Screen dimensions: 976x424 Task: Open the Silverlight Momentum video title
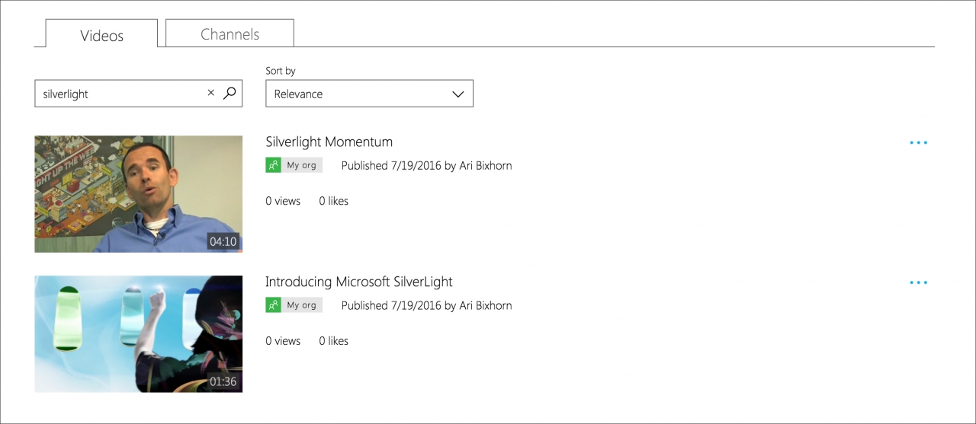(329, 142)
